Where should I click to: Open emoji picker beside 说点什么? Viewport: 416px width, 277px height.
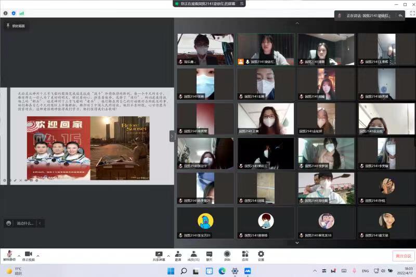tap(9, 223)
